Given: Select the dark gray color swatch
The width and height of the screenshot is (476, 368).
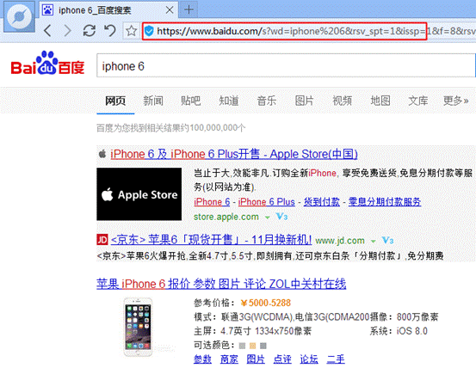Looking at the screenshot, I should coord(263,346).
